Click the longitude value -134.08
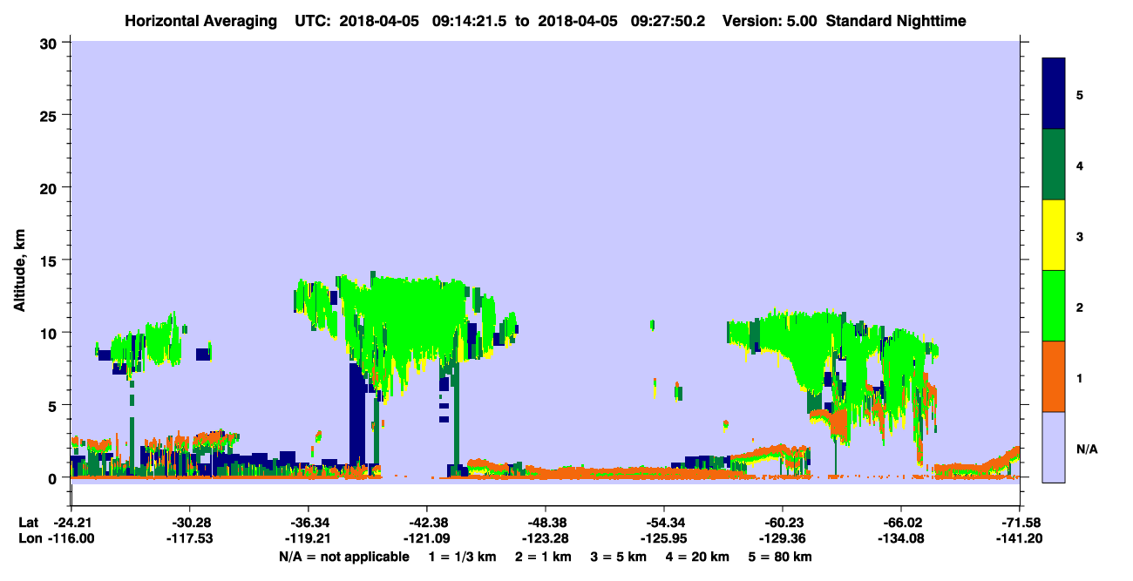 901,538
